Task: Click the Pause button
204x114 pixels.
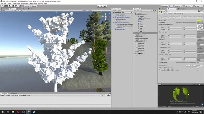Action: tap(102, 6)
